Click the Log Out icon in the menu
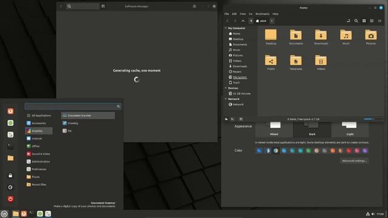The height and width of the screenshot is (218, 388). pyautogui.click(x=10, y=187)
